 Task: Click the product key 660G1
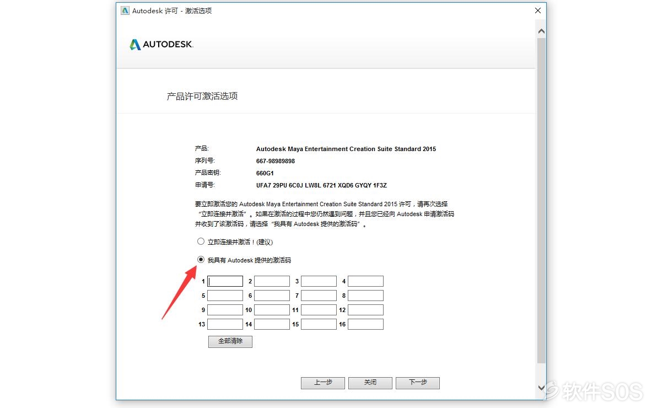(x=265, y=174)
